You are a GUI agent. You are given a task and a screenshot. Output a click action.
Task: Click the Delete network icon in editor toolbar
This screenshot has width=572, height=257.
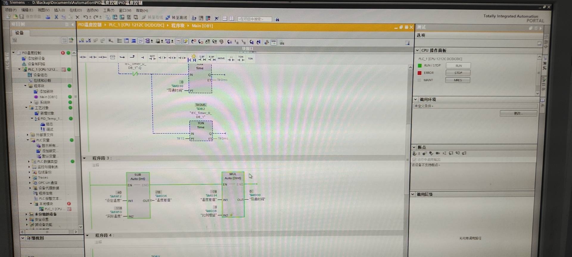88,41
